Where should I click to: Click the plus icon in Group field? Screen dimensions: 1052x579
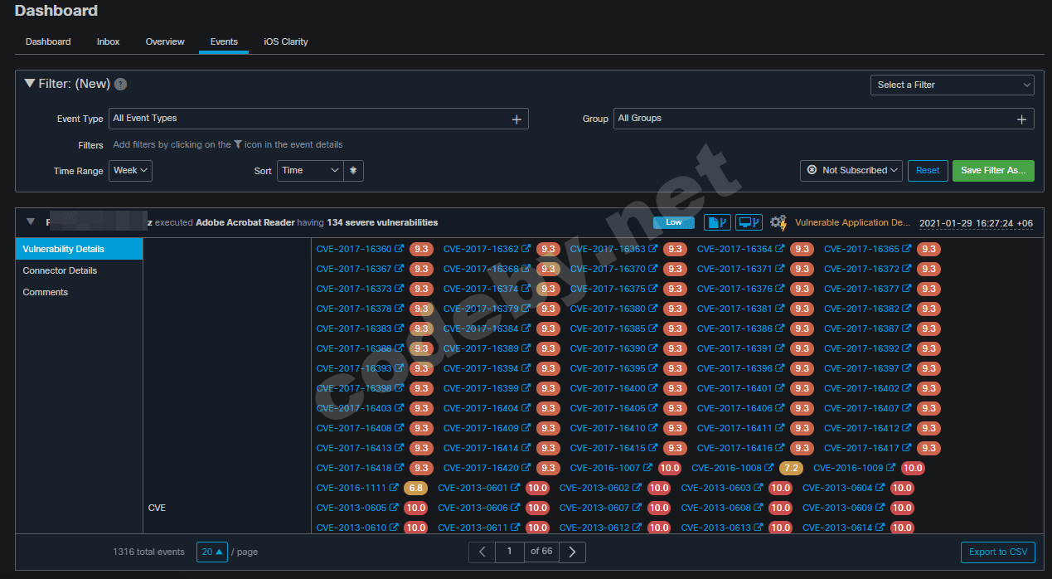[1021, 119]
